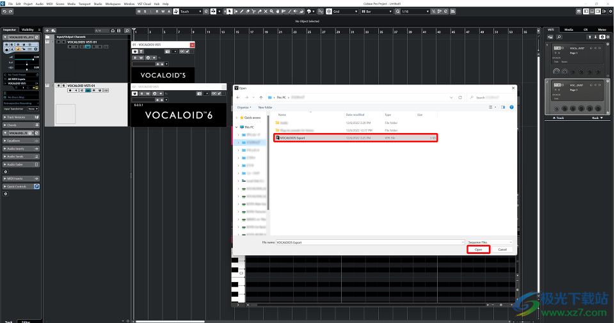Open the track list search magnifier

coord(127,31)
